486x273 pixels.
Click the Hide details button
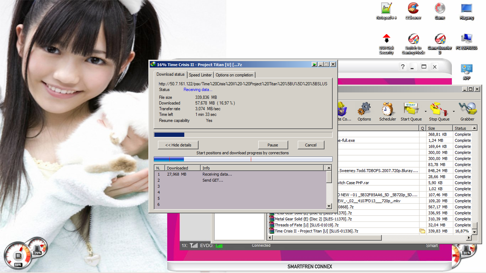pyautogui.click(x=178, y=145)
